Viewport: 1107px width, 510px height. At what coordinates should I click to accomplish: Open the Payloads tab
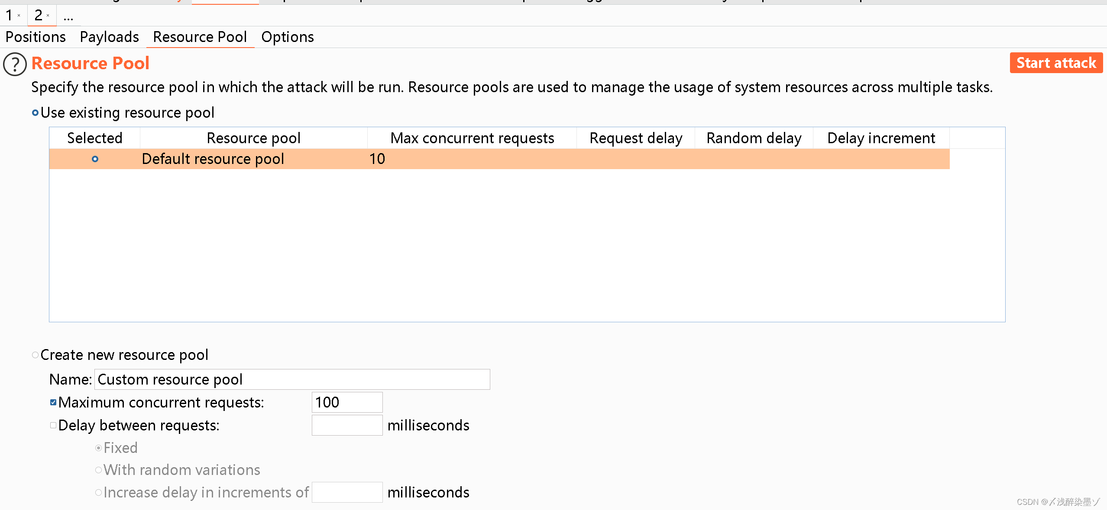pyautogui.click(x=109, y=37)
